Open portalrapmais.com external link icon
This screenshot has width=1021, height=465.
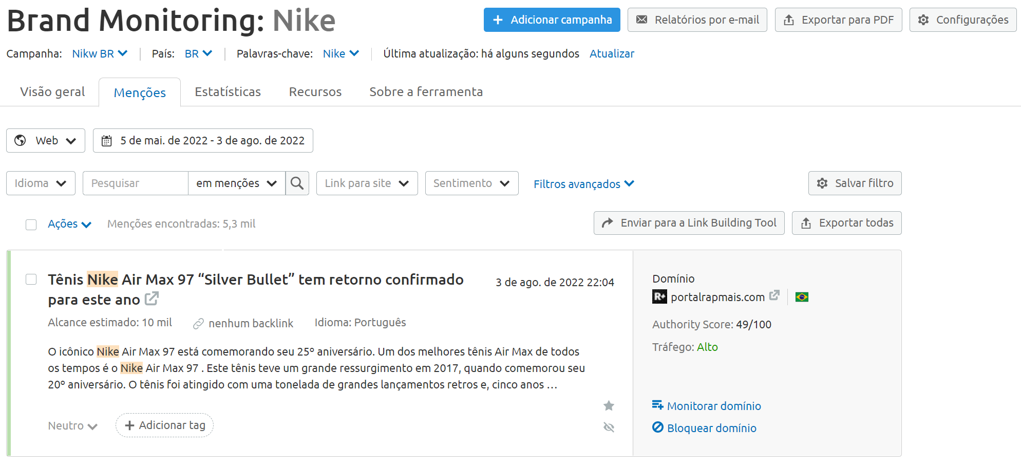[x=774, y=295]
